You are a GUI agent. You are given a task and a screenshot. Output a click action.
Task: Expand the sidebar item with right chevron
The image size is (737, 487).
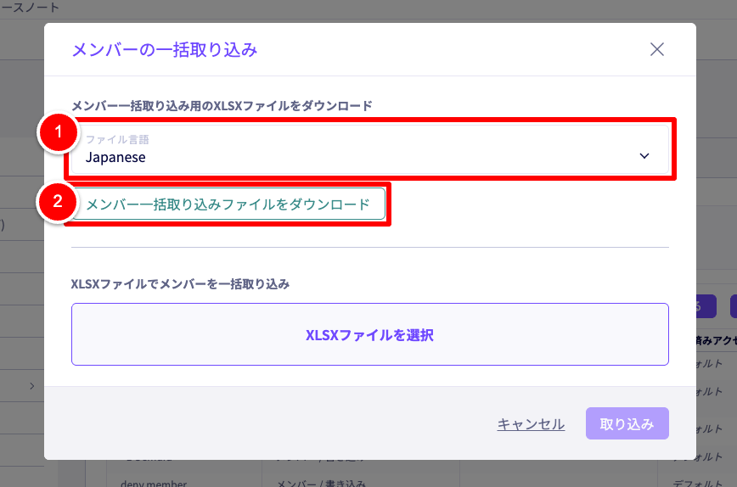[x=31, y=386]
